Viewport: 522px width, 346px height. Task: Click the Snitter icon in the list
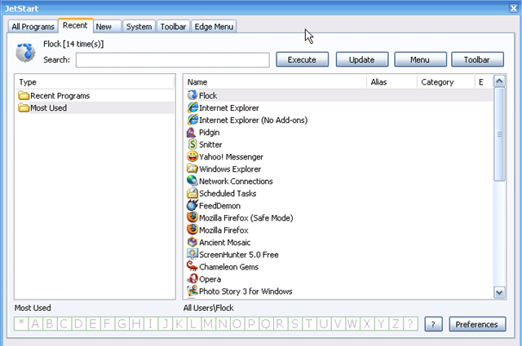click(x=192, y=144)
